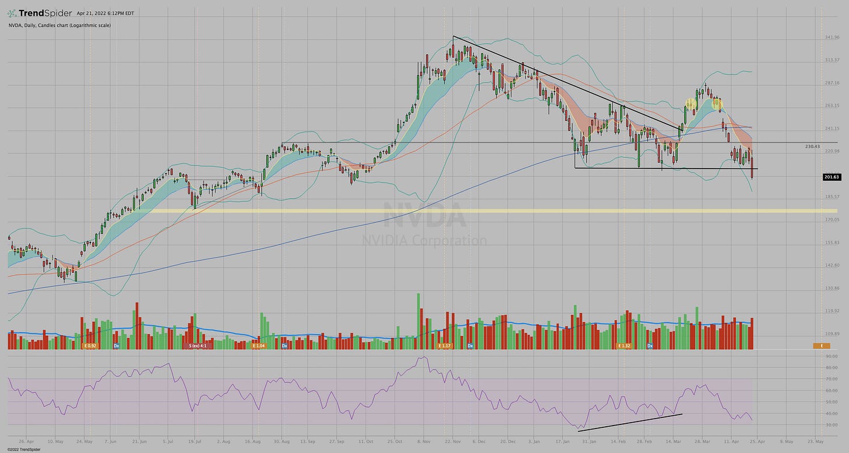Open the E 1.17 earnings marker

tap(444, 346)
